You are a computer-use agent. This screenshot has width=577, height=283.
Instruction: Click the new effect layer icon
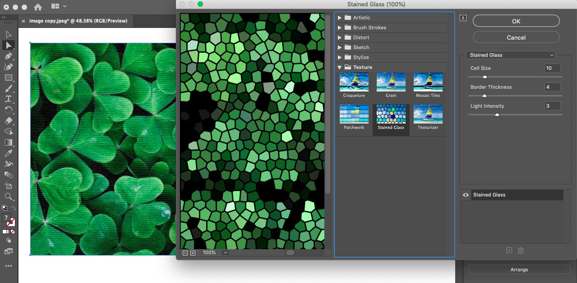pyautogui.click(x=509, y=251)
